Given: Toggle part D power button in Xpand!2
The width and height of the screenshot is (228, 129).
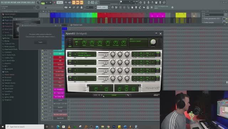Looking at the screenshot, I should tap(70, 77).
